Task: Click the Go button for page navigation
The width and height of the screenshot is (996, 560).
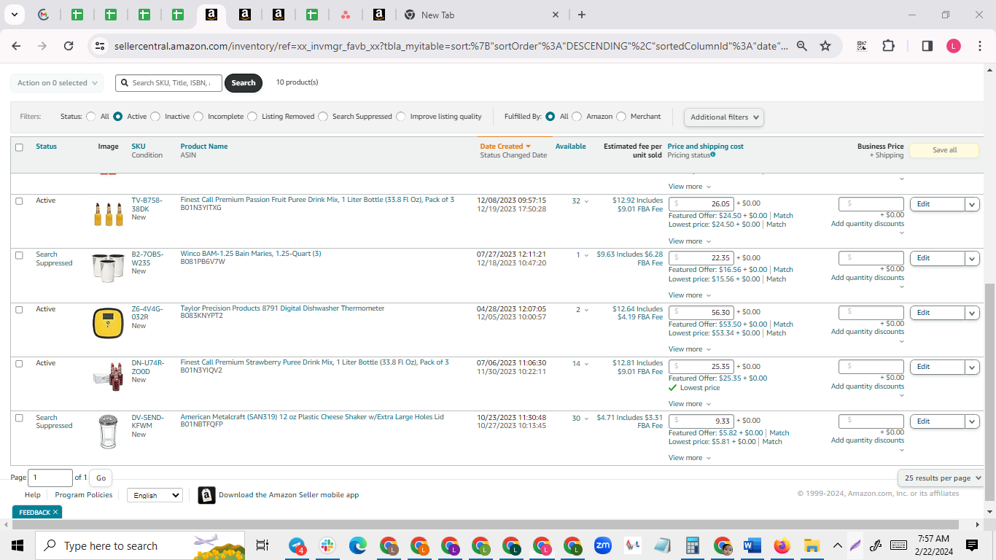Action: 101,478
